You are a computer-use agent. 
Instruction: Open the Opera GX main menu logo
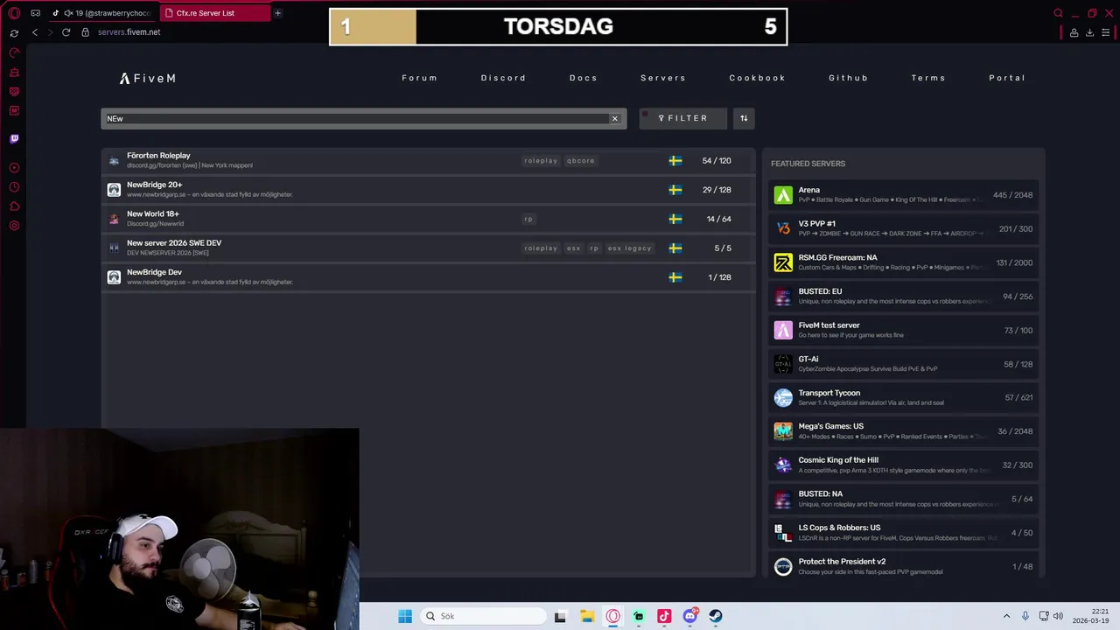pos(14,13)
